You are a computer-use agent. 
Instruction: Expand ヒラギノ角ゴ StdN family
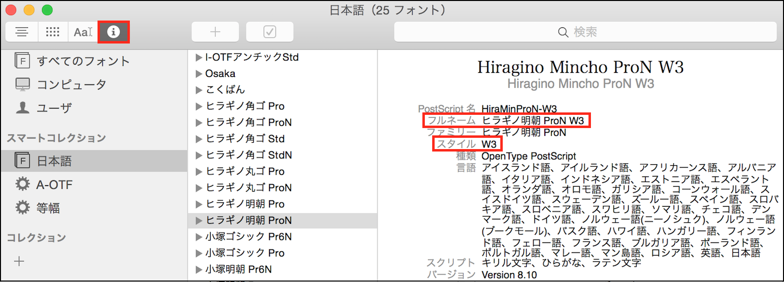coord(198,155)
